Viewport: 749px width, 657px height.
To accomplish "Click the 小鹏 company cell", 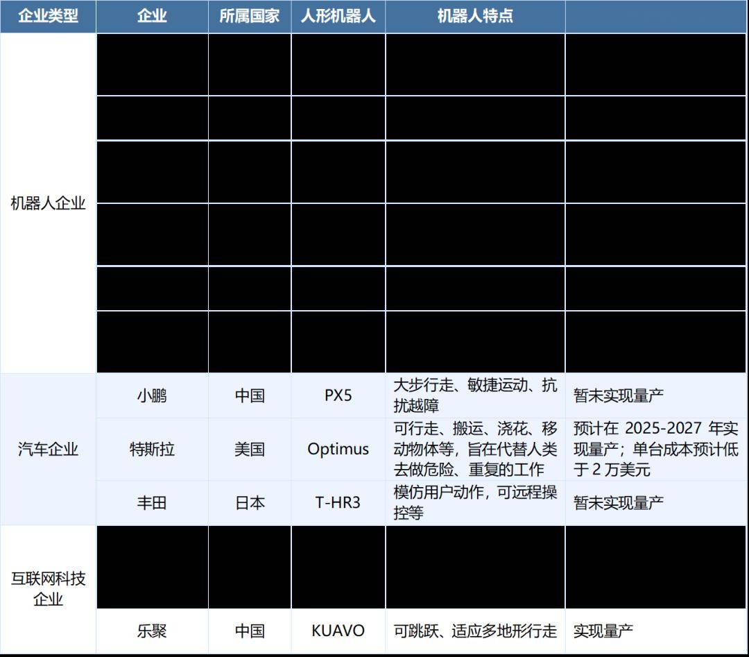I will pos(152,395).
